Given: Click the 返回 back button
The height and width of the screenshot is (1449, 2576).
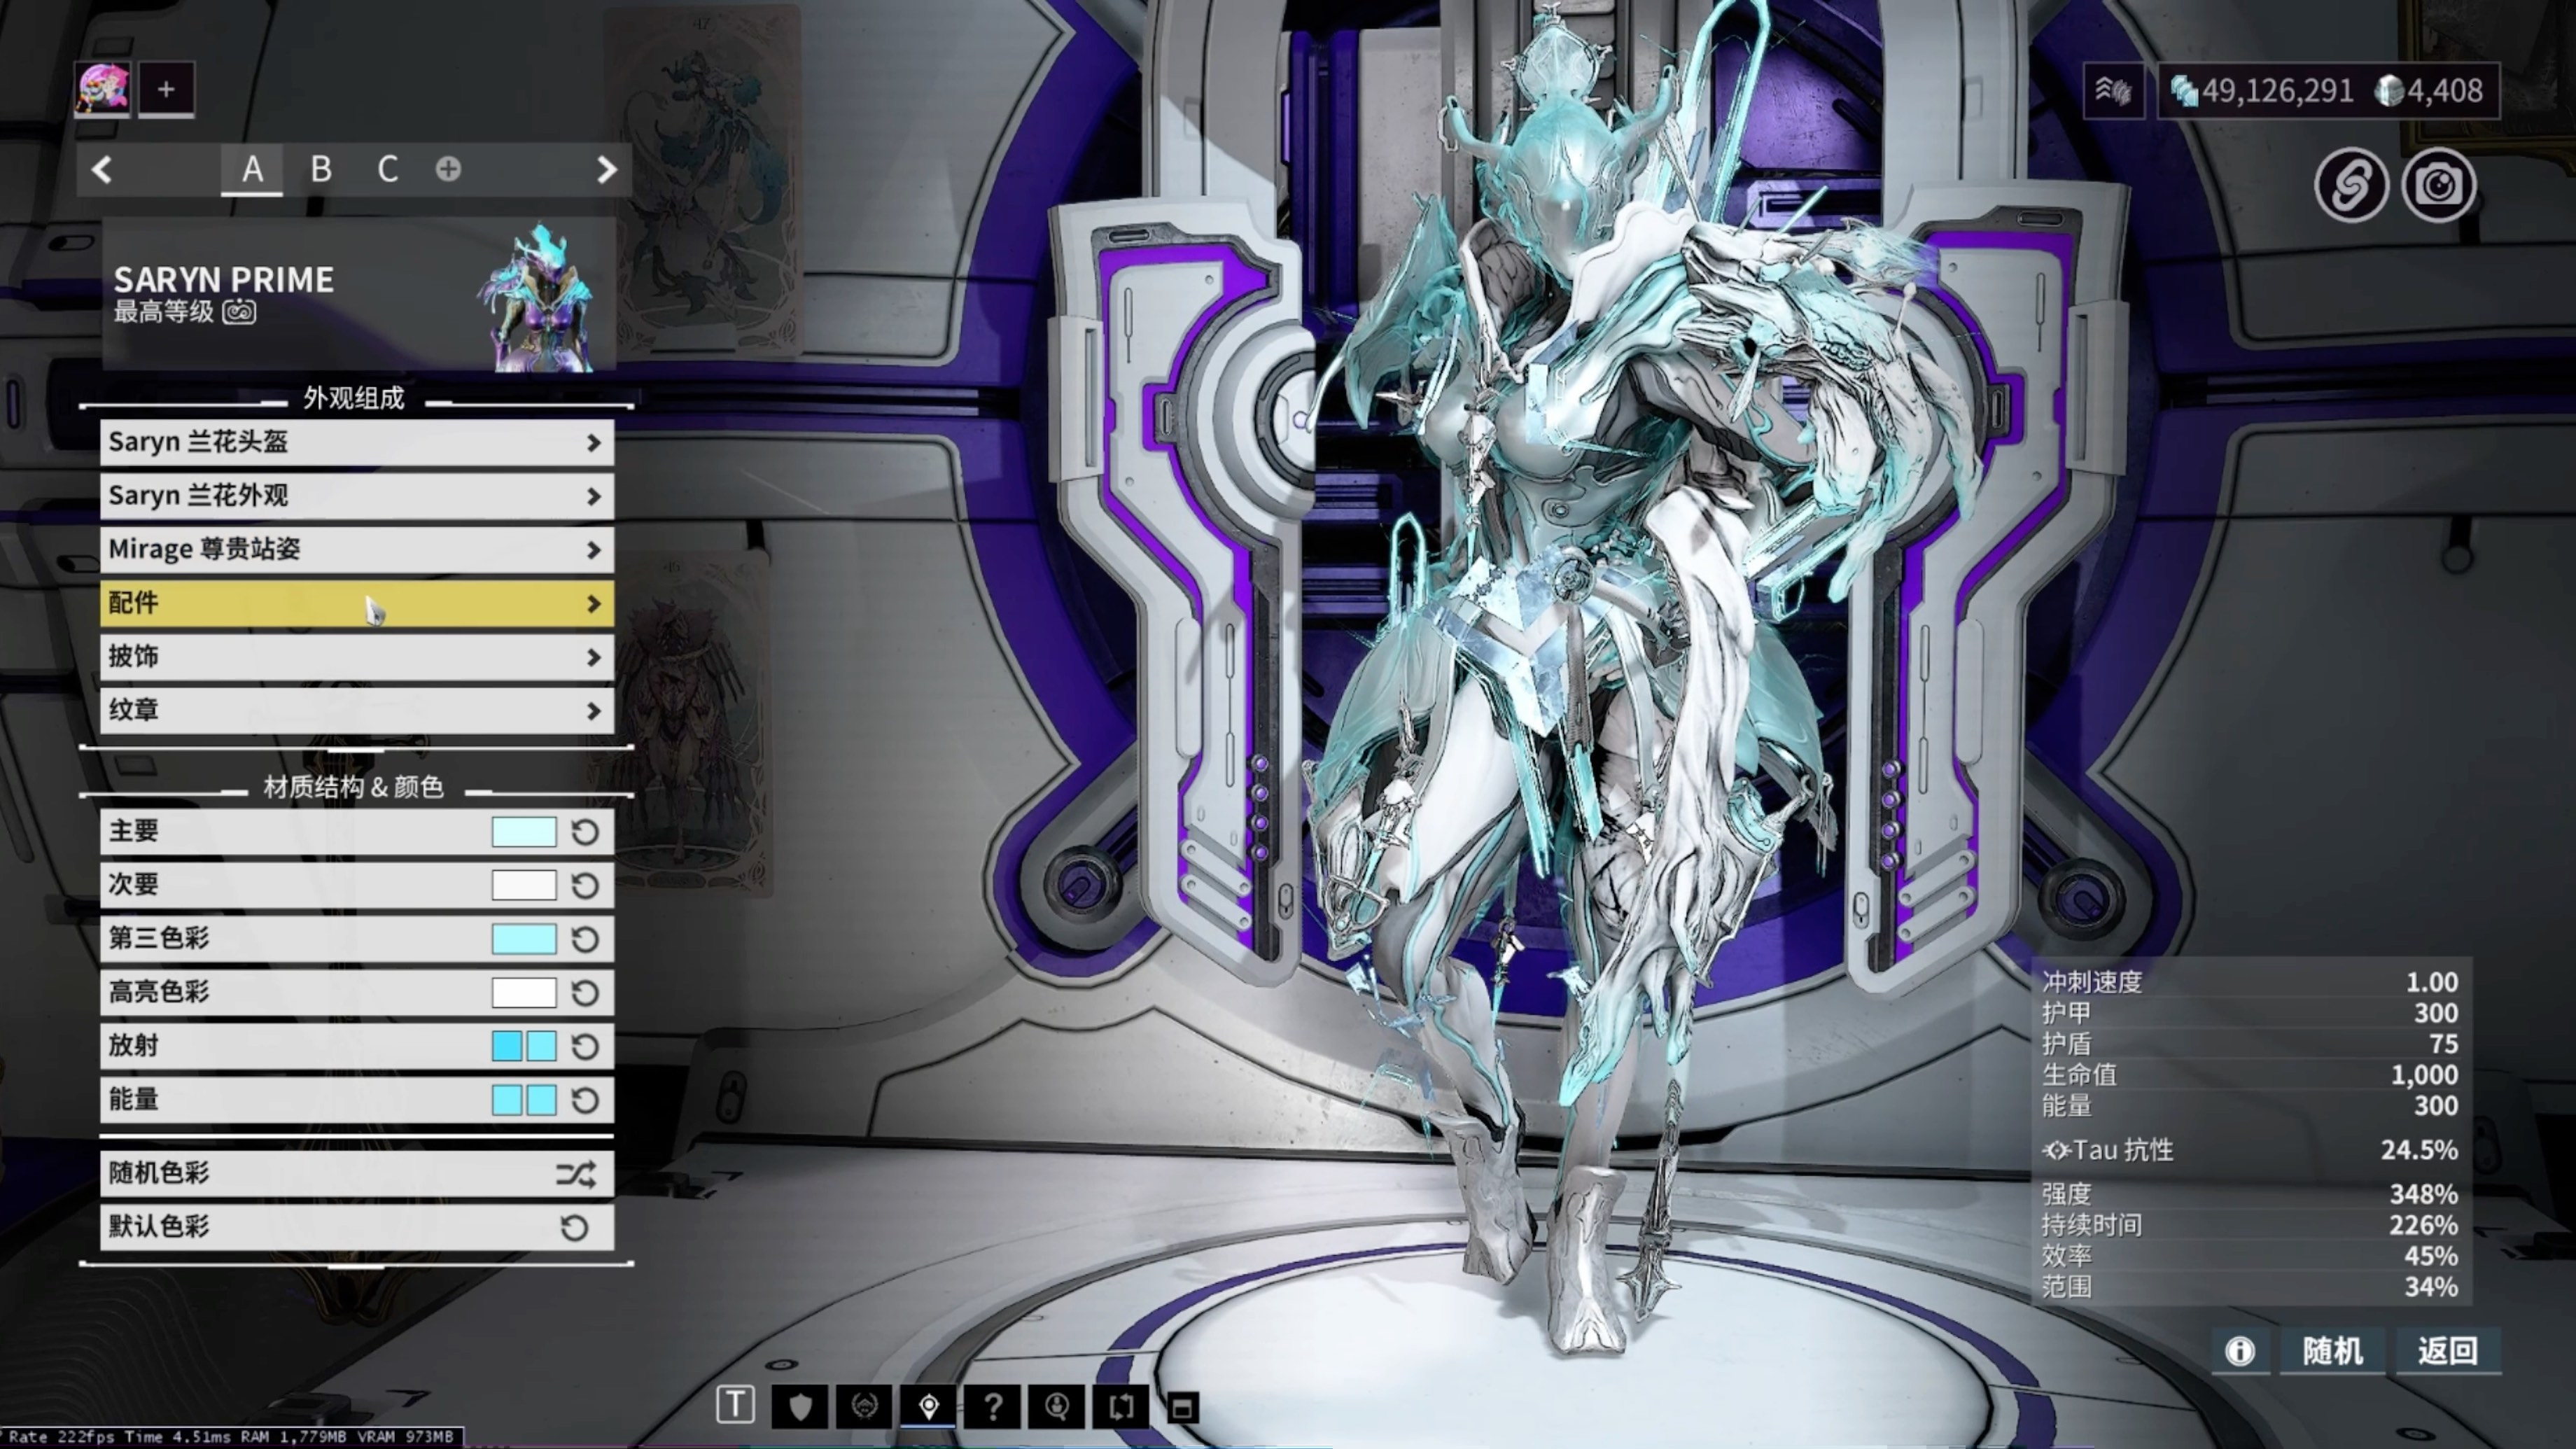Looking at the screenshot, I should [x=2448, y=1352].
